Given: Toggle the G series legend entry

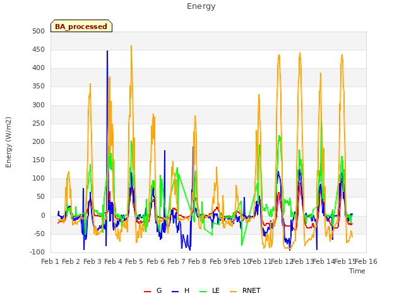Looking at the screenshot, I should [153, 291].
